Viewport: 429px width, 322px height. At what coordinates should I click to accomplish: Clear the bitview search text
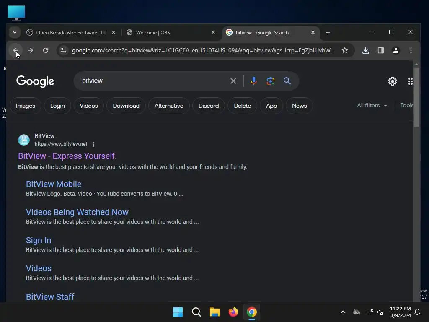(x=233, y=81)
